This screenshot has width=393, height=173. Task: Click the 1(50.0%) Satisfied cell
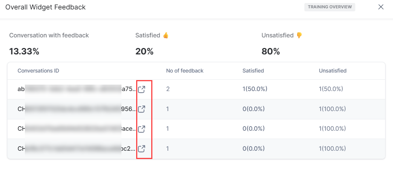pyautogui.click(x=255, y=90)
